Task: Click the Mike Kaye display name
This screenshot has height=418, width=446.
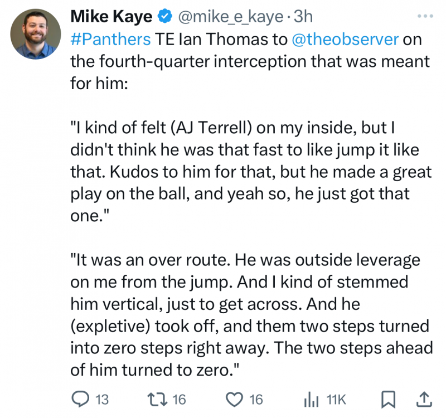Action: [111, 17]
